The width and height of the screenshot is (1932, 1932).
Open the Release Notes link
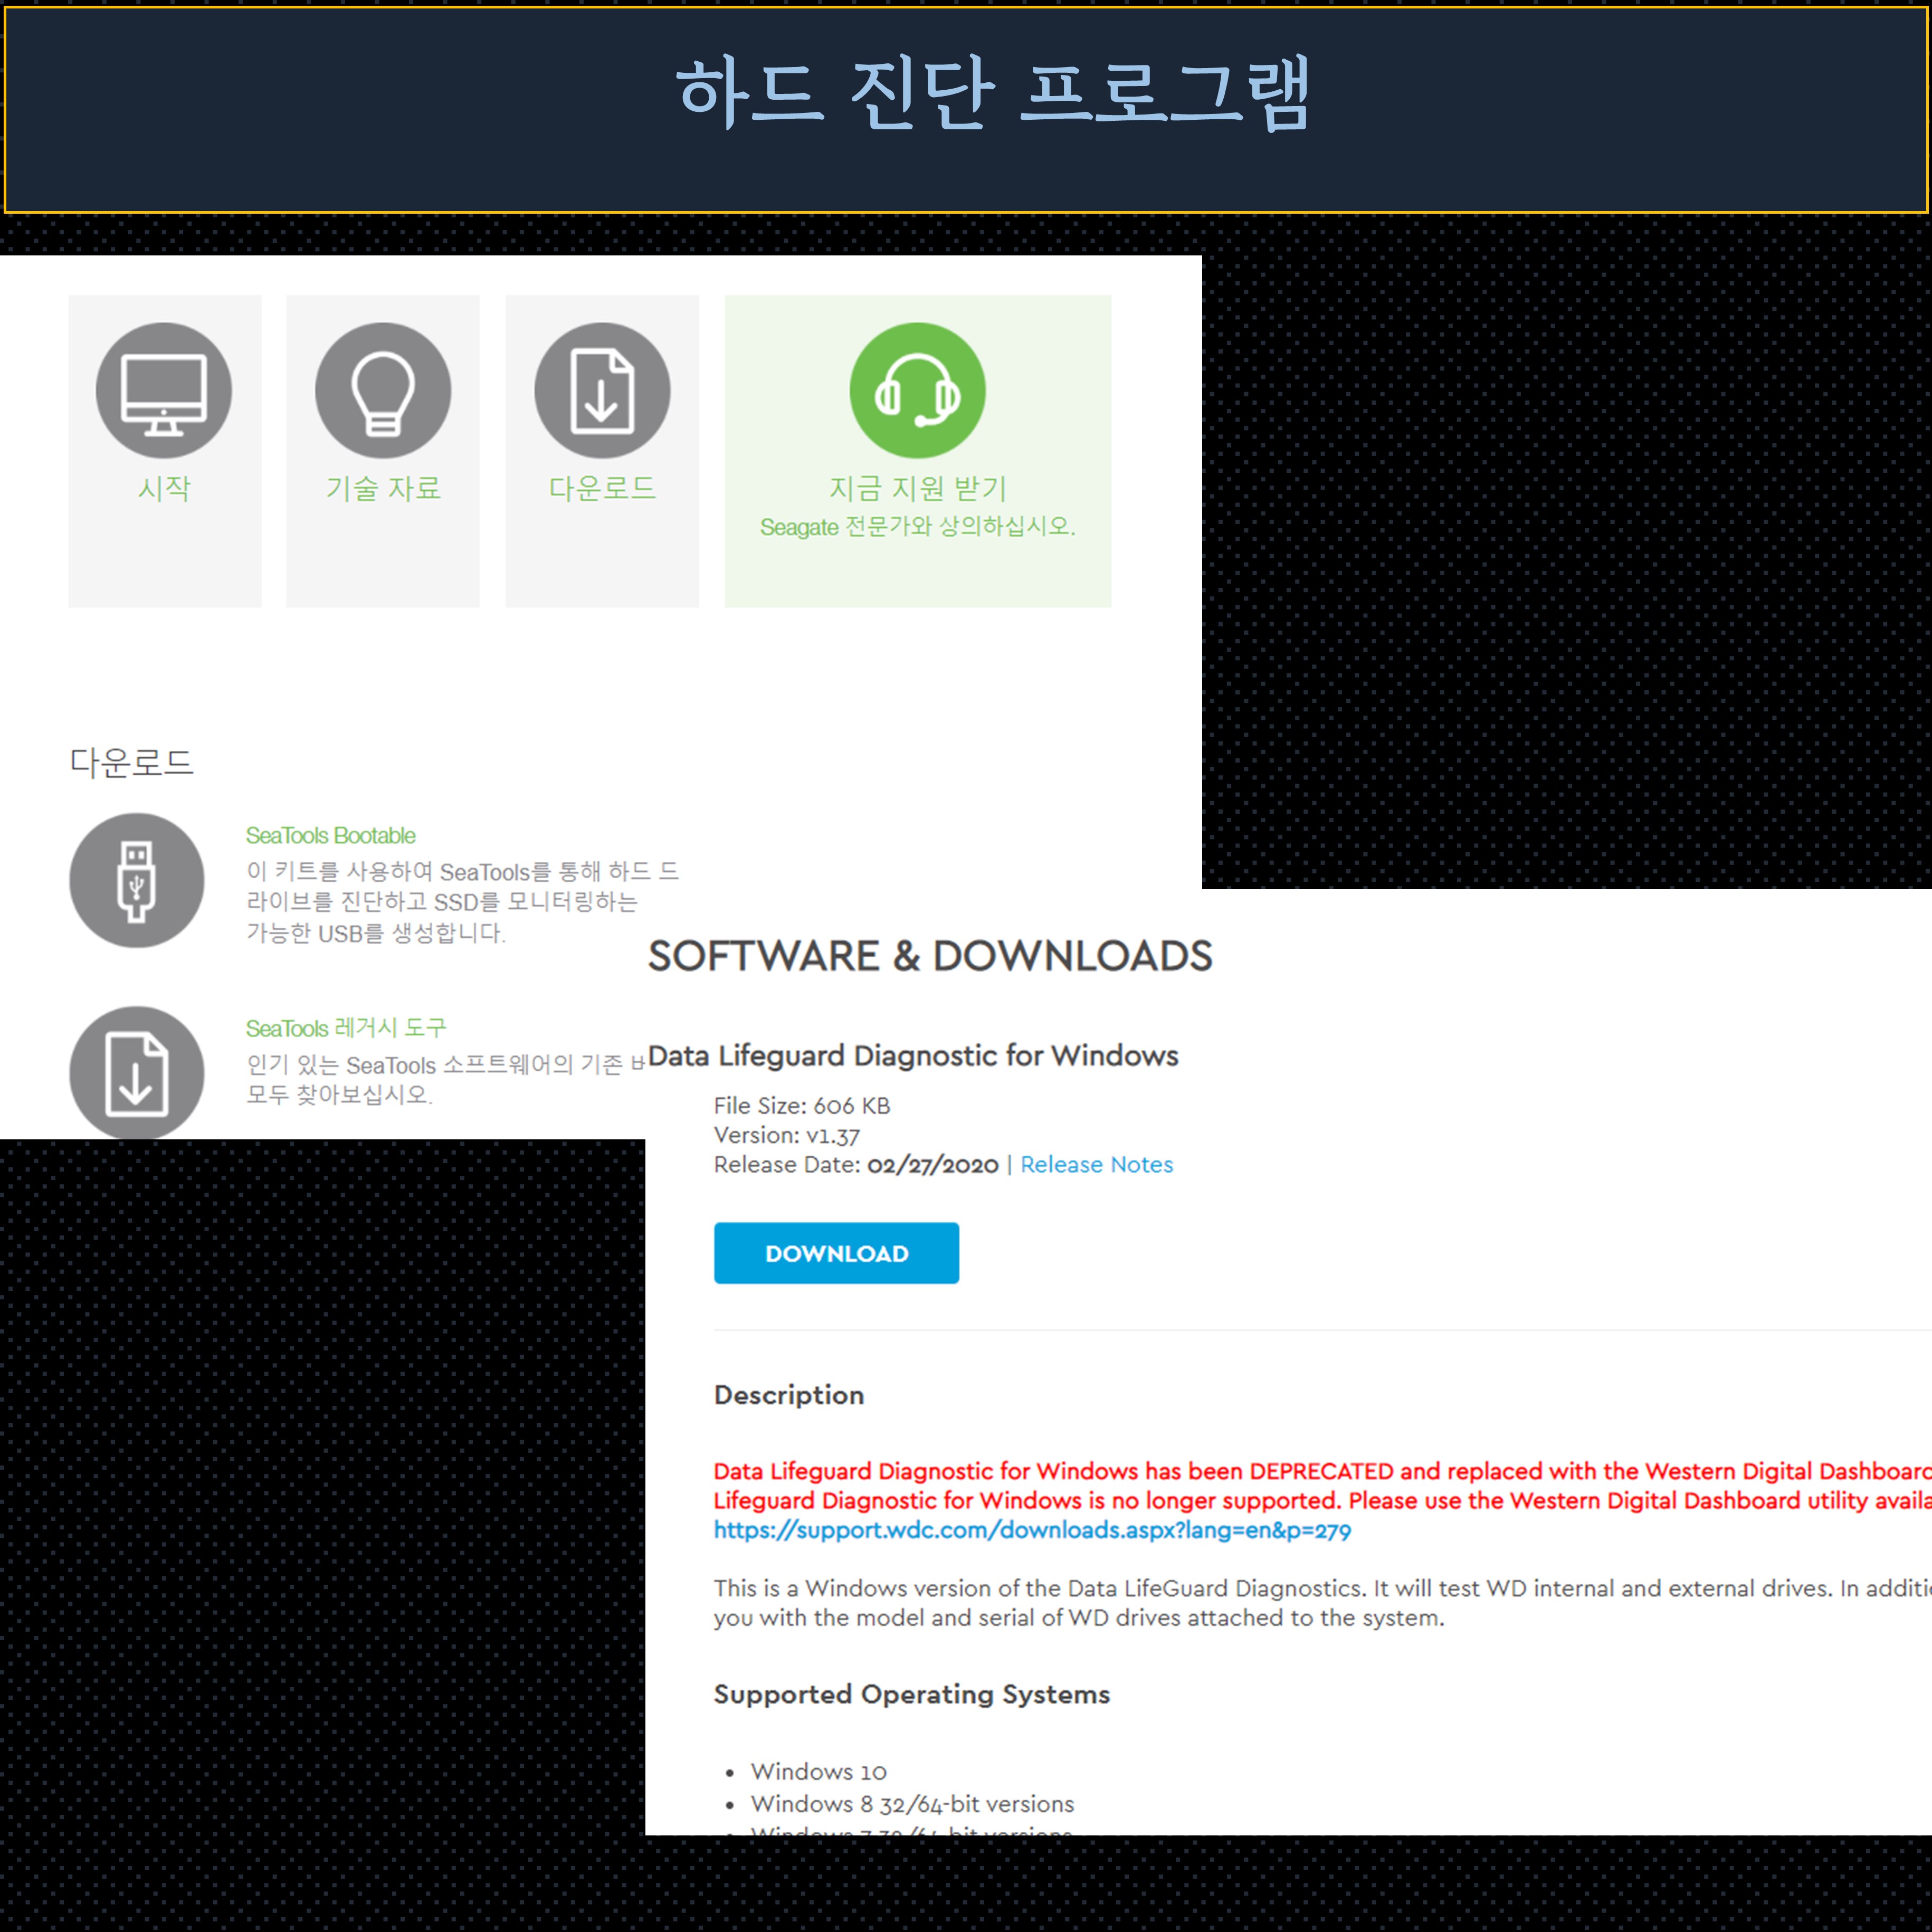pyautogui.click(x=1096, y=1164)
